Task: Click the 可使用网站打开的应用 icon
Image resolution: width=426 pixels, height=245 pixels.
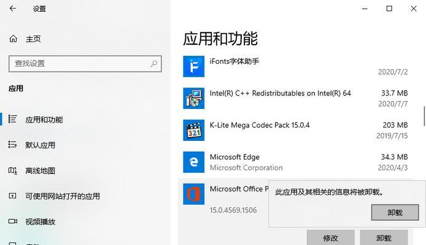Action: (12, 195)
